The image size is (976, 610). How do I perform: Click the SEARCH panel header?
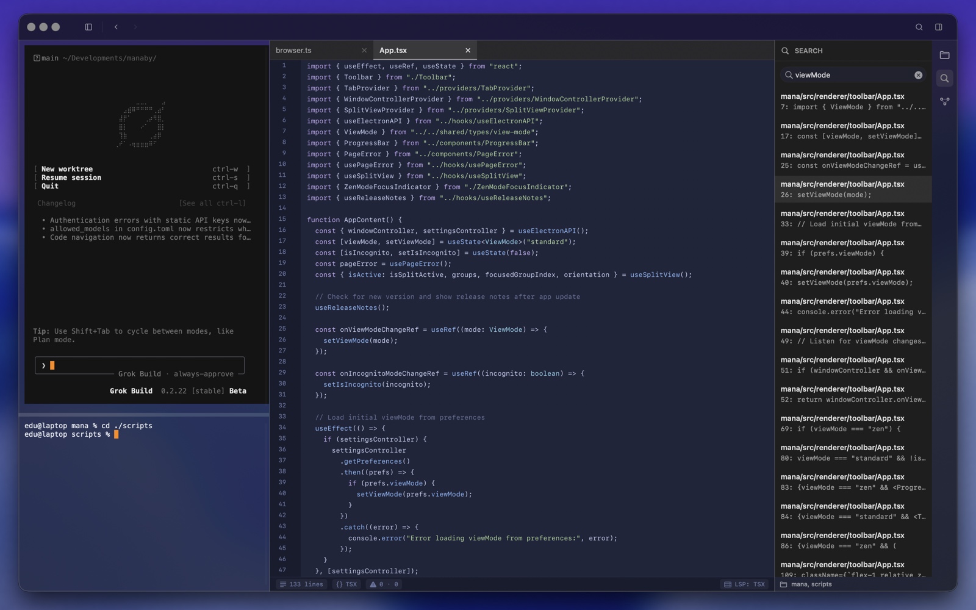808,51
